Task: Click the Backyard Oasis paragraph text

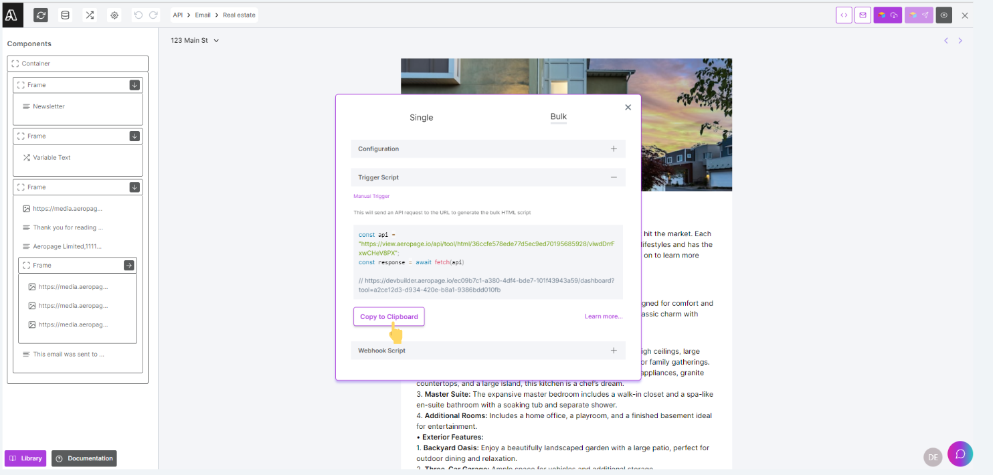Action: (563, 453)
